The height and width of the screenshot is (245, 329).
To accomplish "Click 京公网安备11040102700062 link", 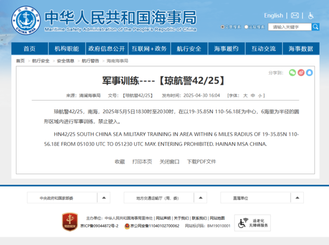I will (155, 226).
